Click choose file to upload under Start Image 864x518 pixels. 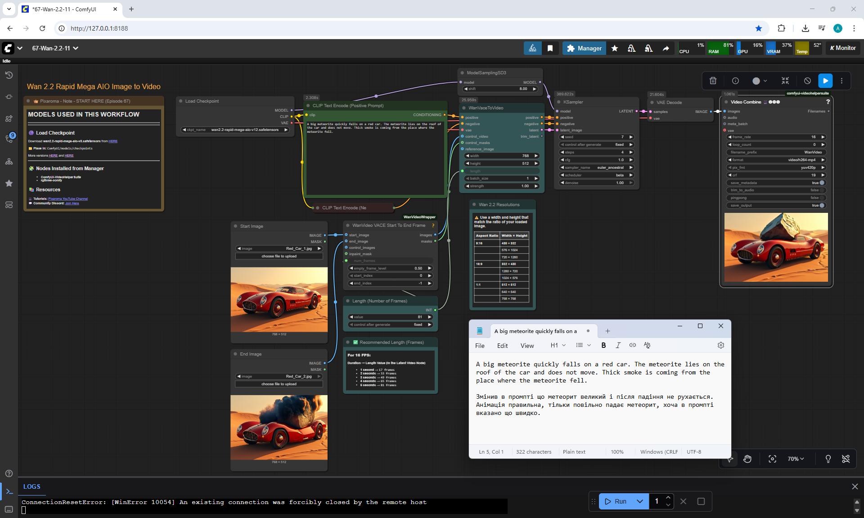pos(279,256)
